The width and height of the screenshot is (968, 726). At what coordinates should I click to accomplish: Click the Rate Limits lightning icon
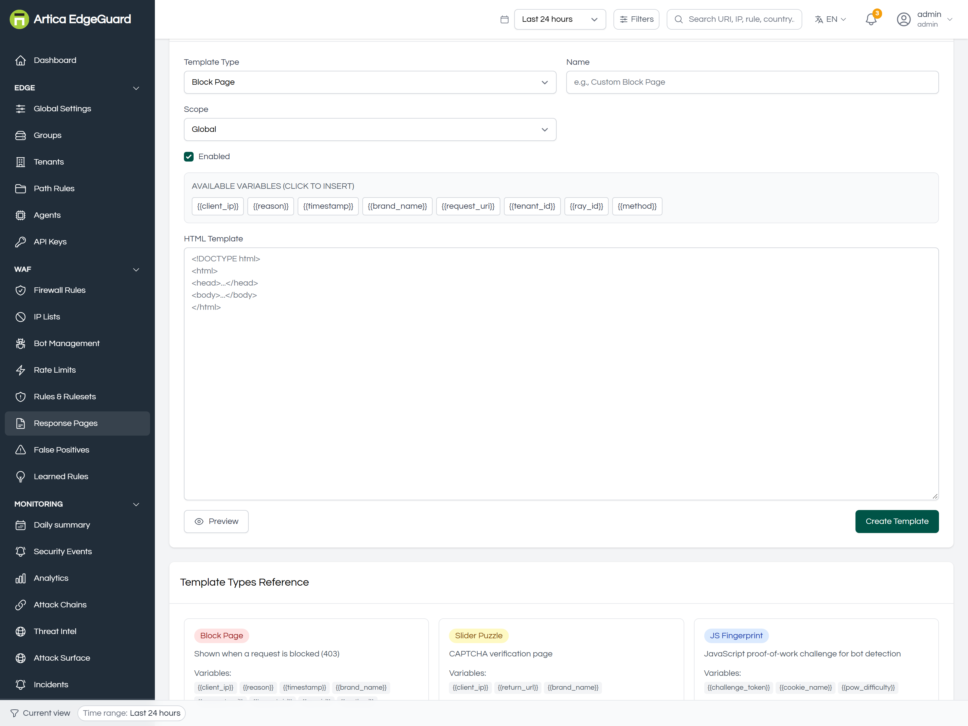[21, 371]
